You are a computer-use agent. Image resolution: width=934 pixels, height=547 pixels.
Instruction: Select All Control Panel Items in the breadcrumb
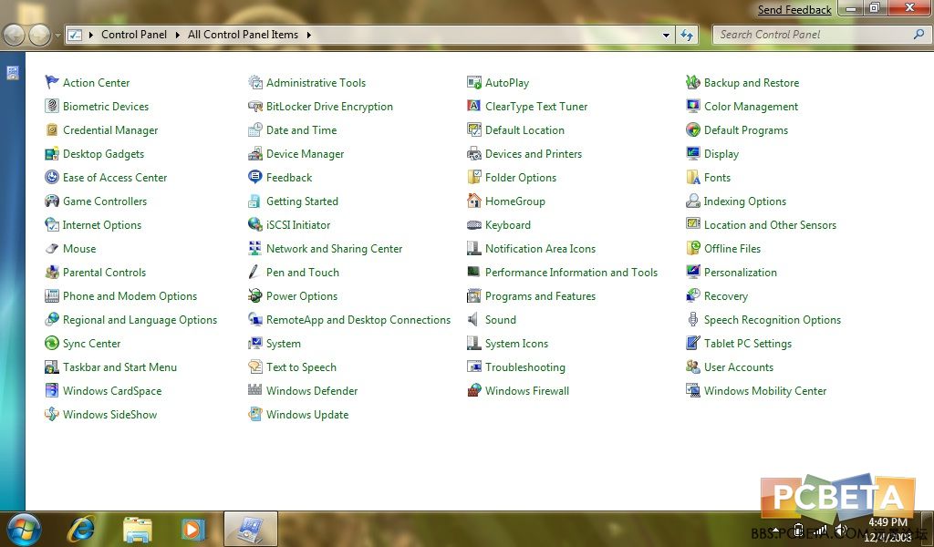pos(243,35)
